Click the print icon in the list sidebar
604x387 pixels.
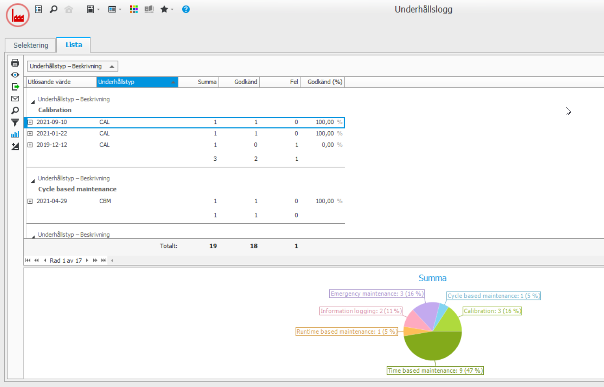pyautogui.click(x=15, y=63)
